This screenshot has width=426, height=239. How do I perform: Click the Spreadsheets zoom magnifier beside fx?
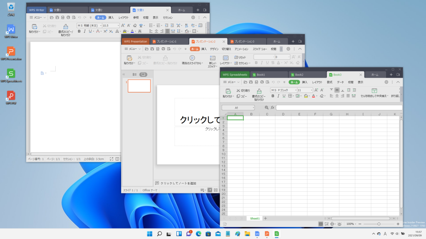[x=267, y=107]
